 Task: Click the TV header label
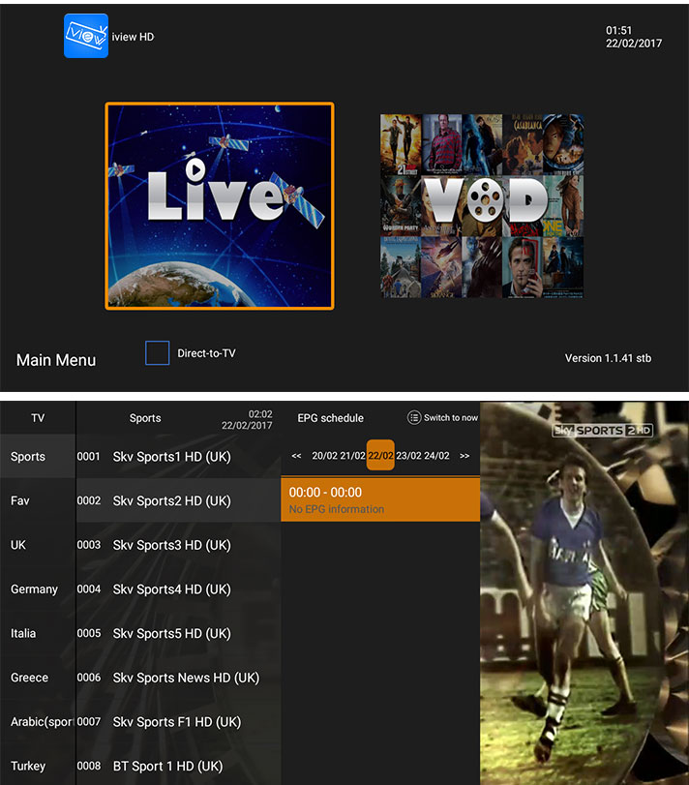[38, 417]
